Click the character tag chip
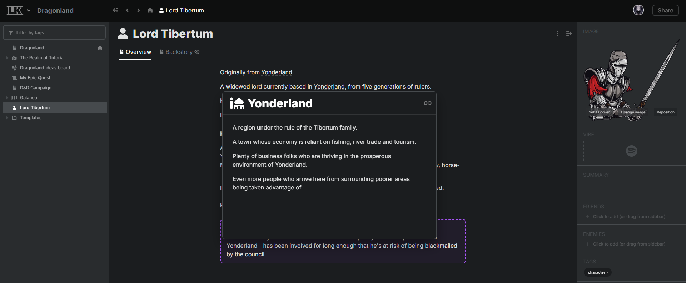 [x=598, y=272]
